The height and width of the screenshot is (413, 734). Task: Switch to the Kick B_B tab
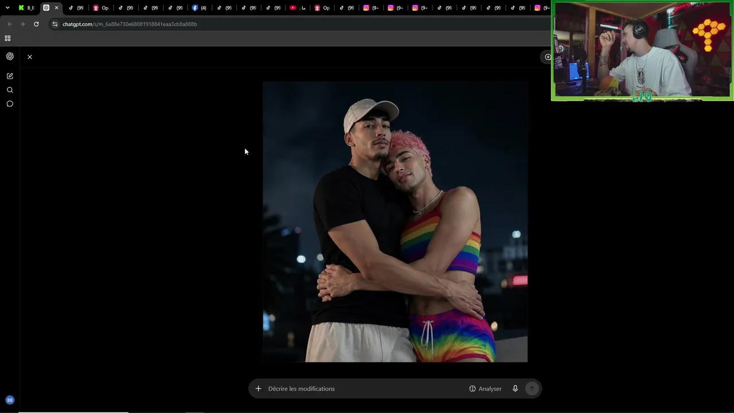pyautogui.click(x=26, y=8)
